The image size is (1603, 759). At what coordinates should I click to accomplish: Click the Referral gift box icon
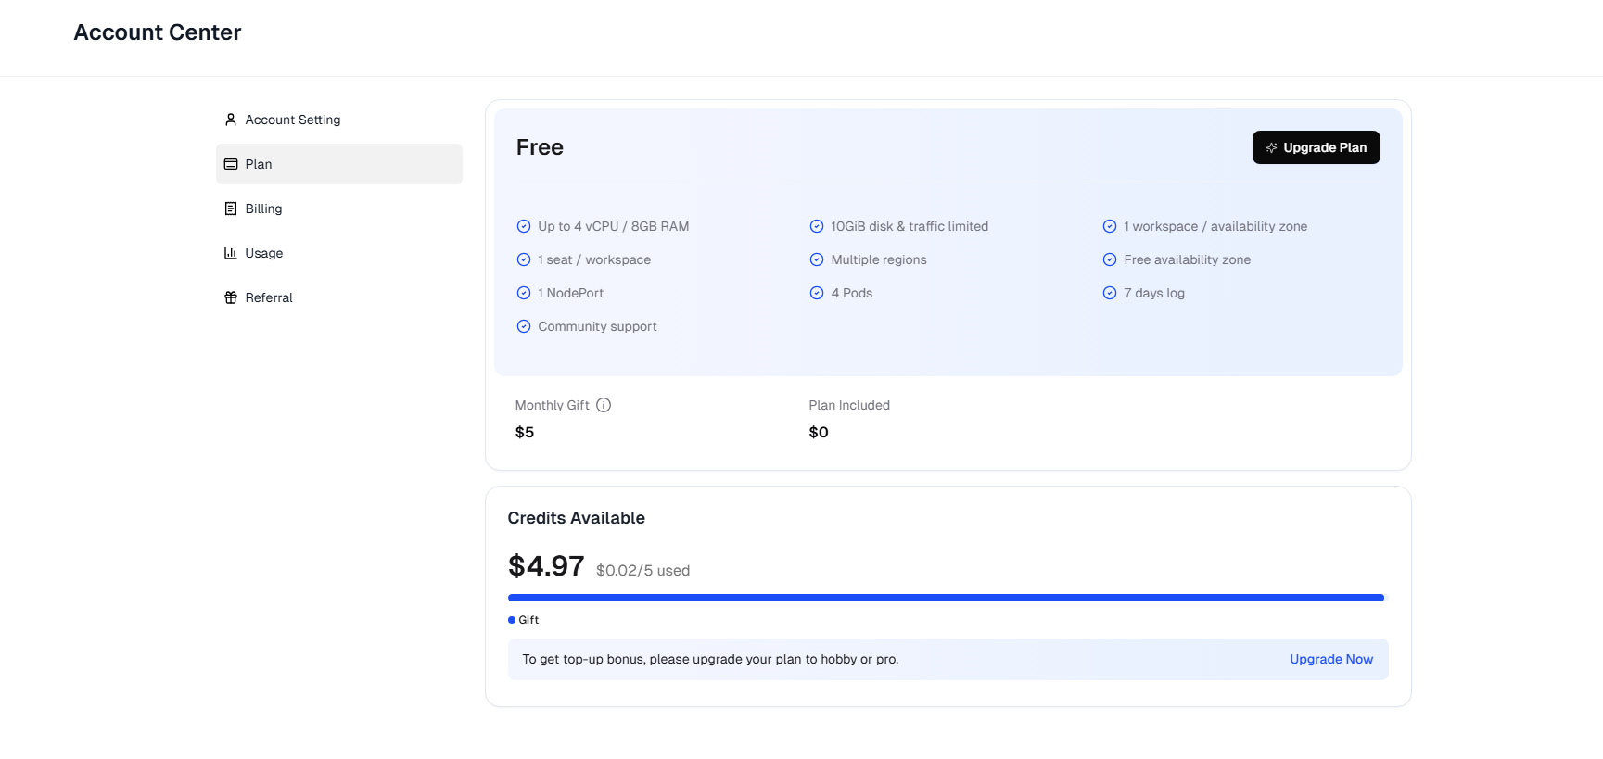[231, 297]
